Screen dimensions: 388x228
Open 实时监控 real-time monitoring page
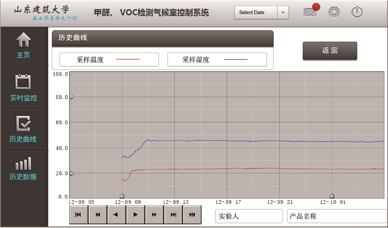23,88
